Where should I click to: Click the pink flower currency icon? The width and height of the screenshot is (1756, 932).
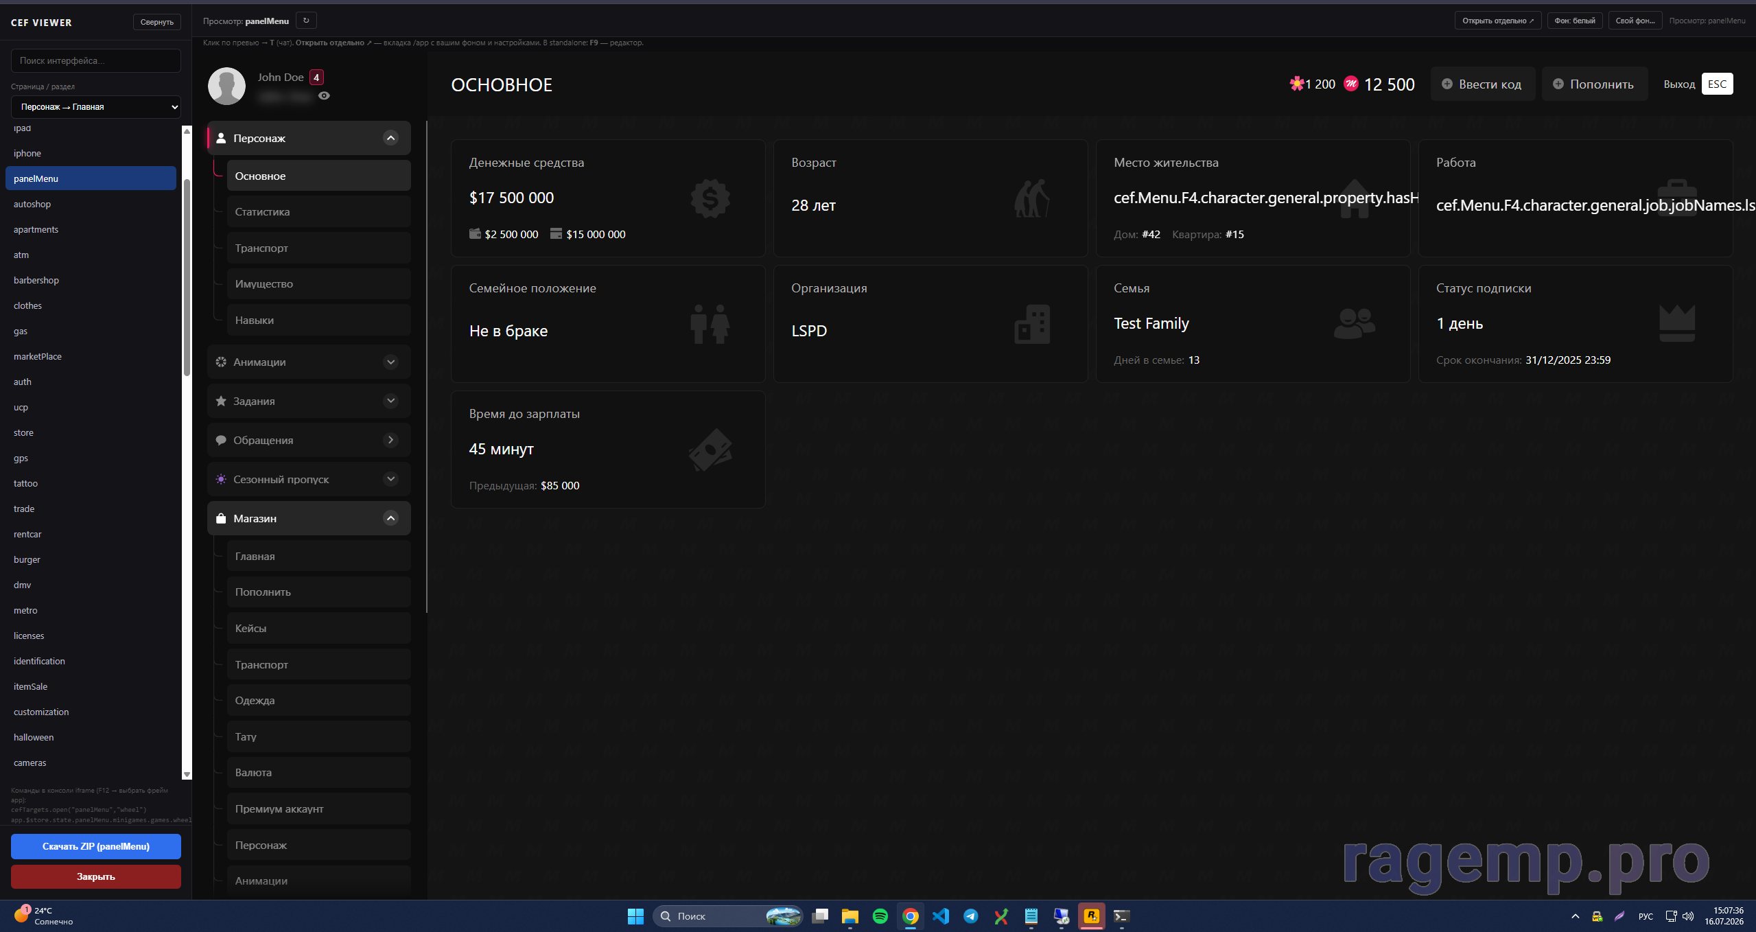click(x=1296, y=84)
